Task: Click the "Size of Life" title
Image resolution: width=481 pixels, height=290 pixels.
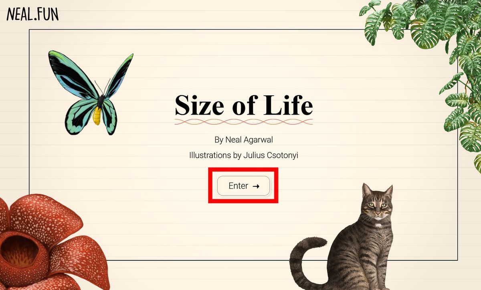Action: [x=244, y=105]
